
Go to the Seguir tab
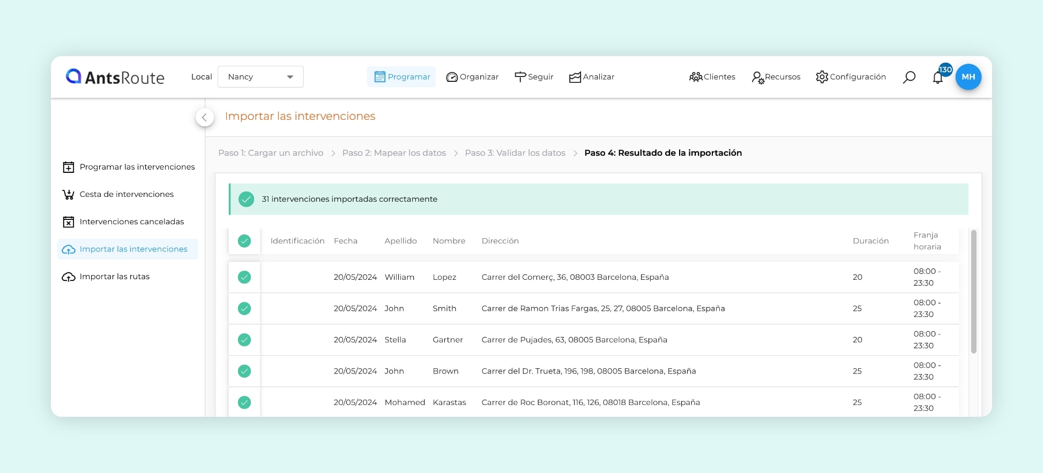534,77
